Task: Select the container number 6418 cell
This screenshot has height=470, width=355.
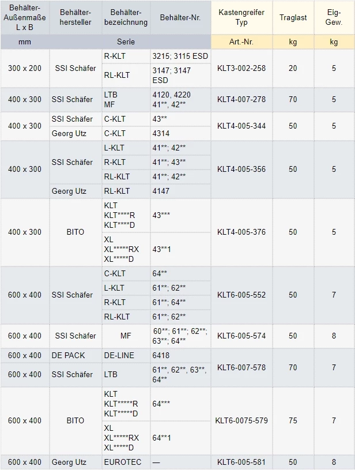Action: pos(161,355)
